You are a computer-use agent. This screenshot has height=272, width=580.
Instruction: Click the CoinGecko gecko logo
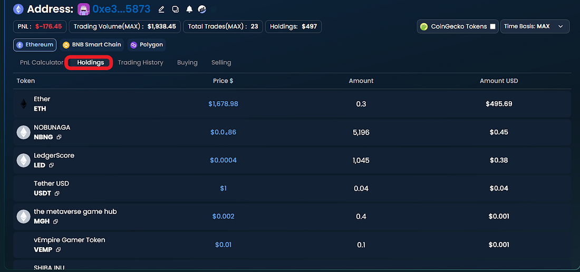click(424, 26)
